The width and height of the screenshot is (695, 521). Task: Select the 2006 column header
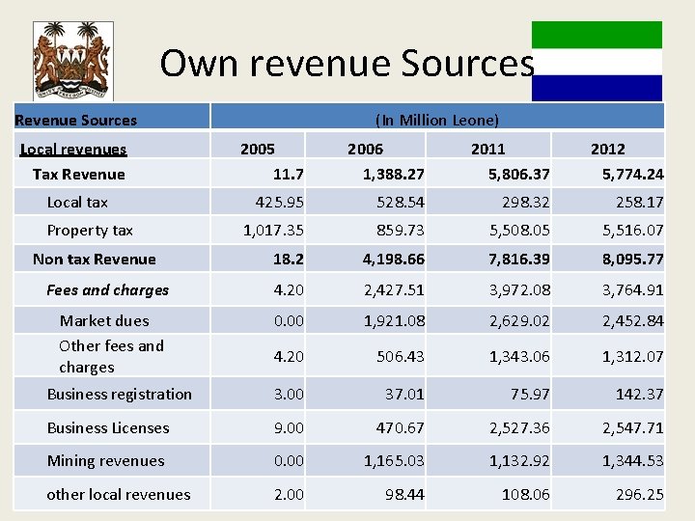coord(365,149)
